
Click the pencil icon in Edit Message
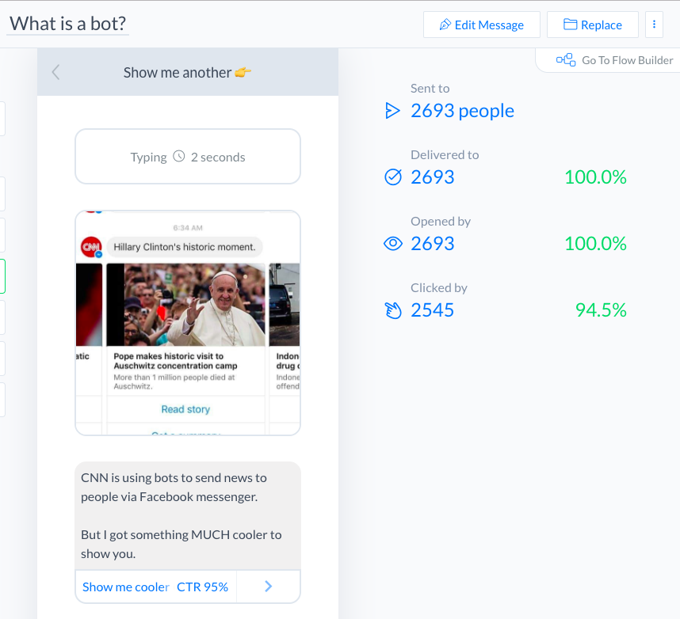point(445,25)
